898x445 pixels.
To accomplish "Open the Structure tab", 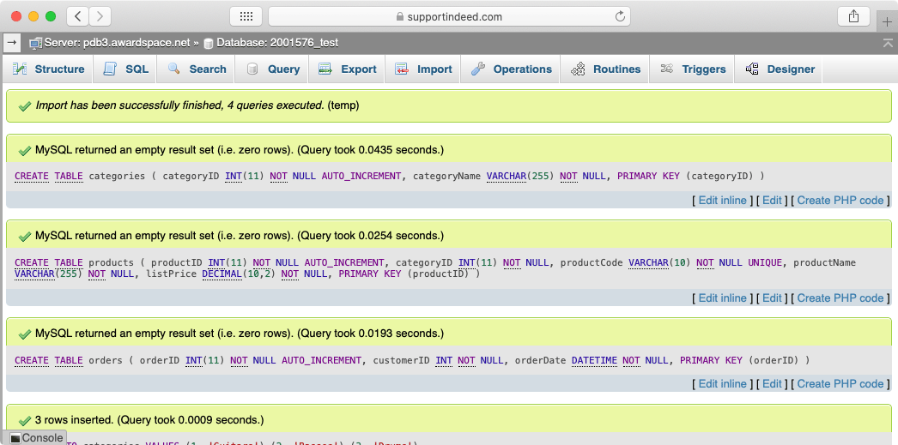I will (x=49, y=69).
